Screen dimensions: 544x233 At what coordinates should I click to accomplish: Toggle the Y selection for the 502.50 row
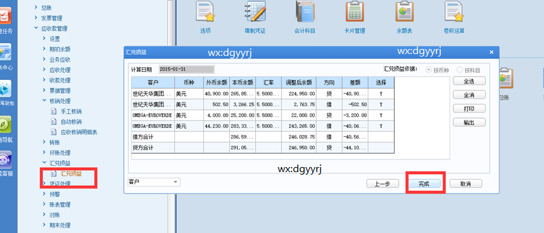coord(381,104)
